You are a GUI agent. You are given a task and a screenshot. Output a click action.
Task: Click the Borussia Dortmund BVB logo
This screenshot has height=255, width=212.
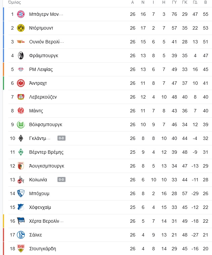(x=21, y=28)
